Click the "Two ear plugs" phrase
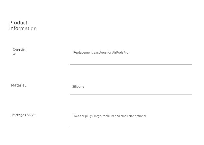Viewport: 204px width, 145px height. tap(83, 116)
